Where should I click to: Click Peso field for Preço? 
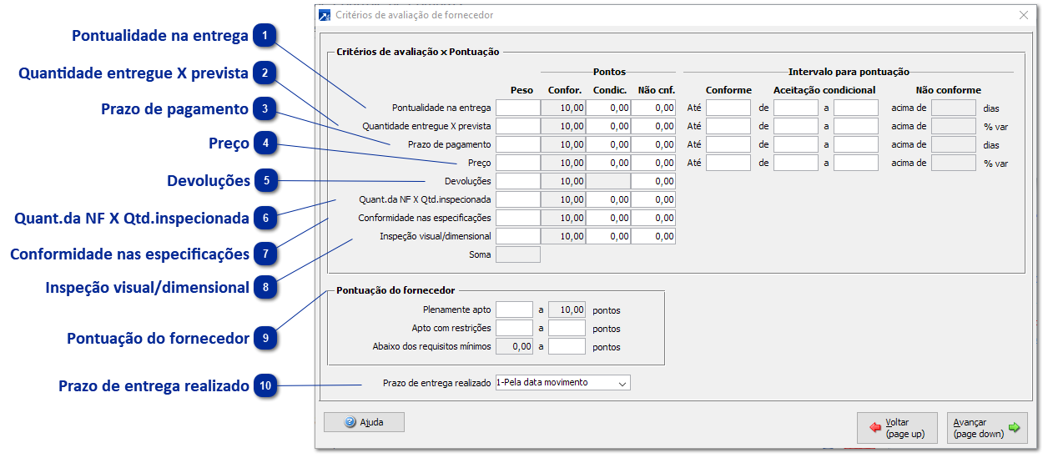point(518,163)
